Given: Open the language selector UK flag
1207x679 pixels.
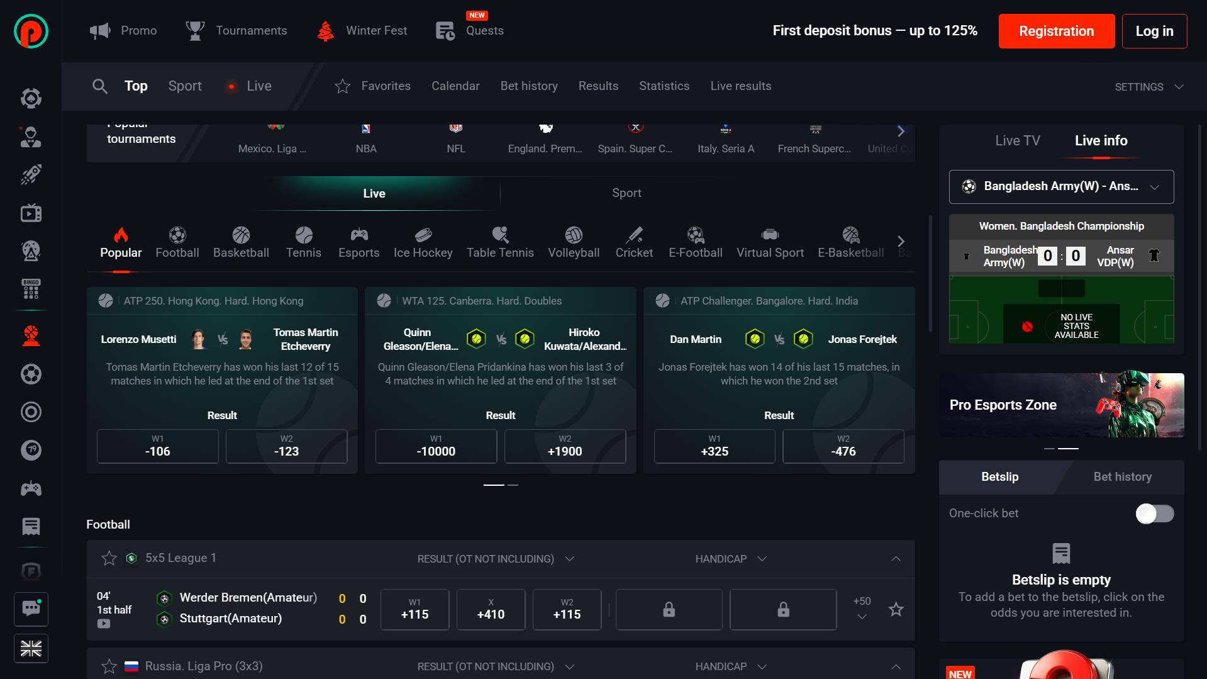Looking at the screenshot, I should pos(31,648).
